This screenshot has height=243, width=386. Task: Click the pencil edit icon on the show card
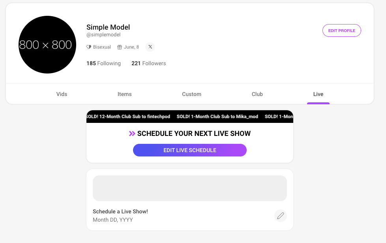[281, 216]
